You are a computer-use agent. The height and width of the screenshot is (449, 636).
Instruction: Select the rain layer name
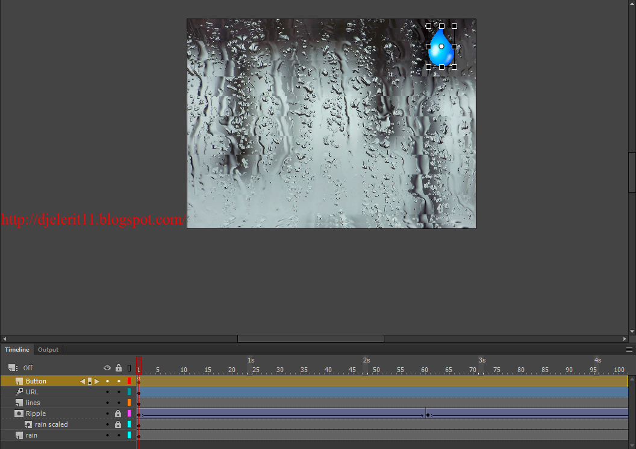(31, 435)
